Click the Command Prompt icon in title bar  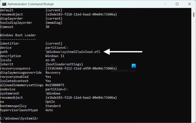4,4
